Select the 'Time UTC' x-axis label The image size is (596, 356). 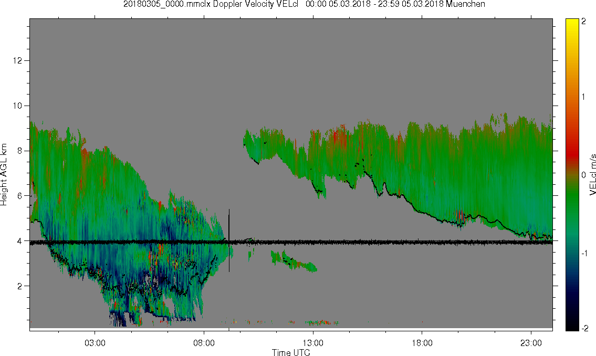(291, 352)
